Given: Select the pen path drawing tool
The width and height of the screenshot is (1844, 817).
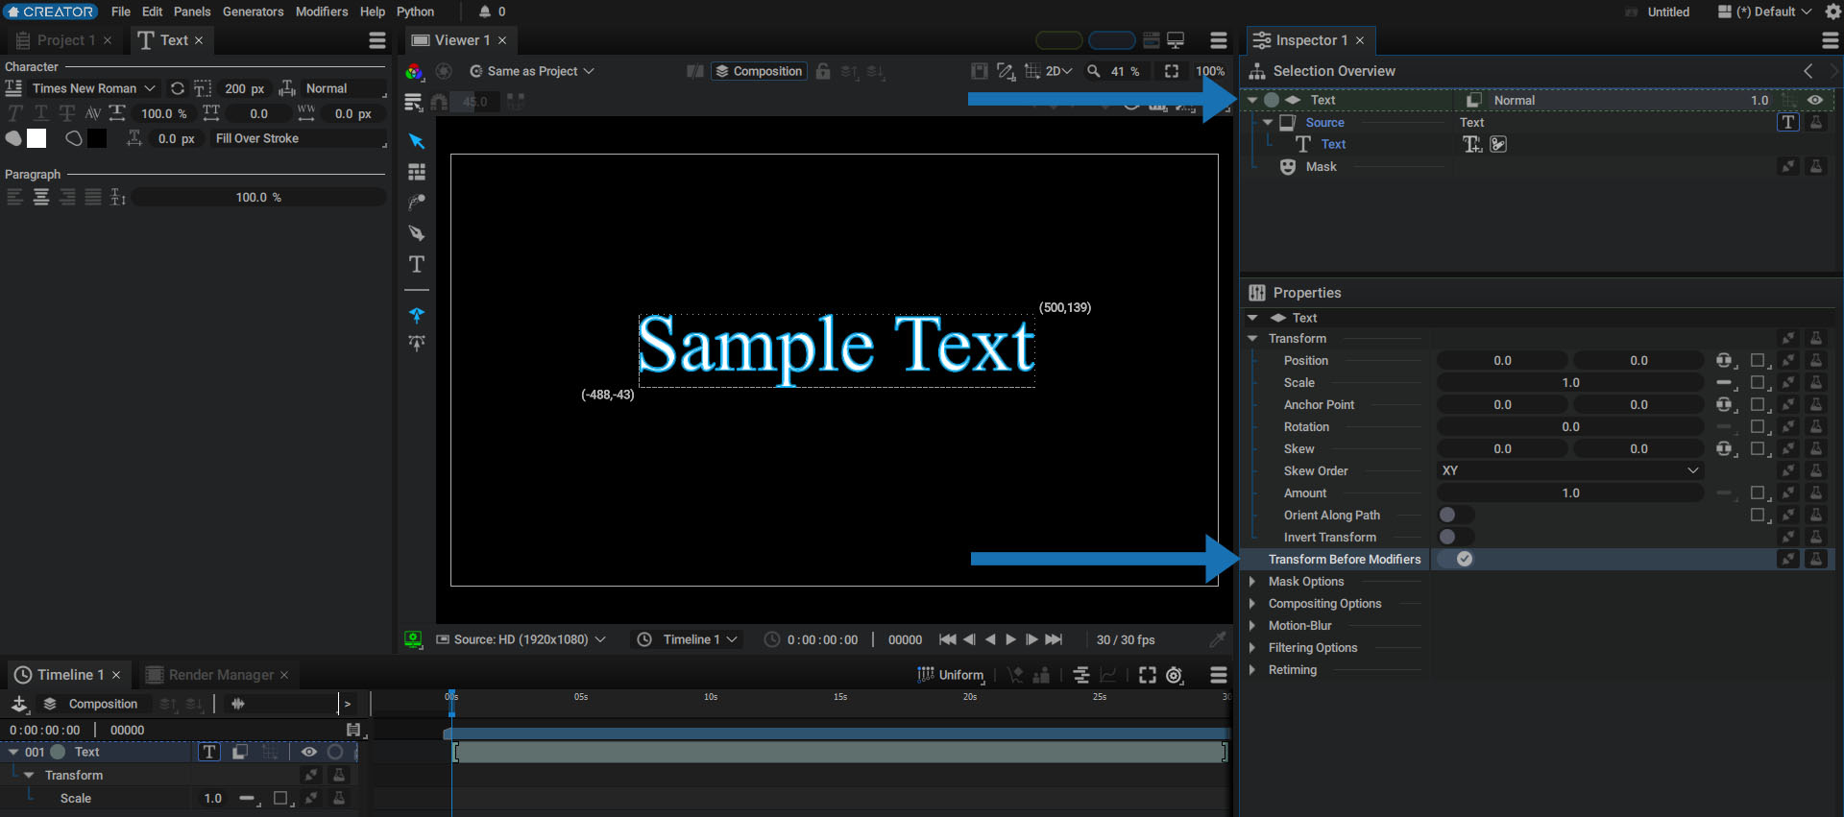Looking at the screenshot, I should pyautogui.click(x=417, y=233).
